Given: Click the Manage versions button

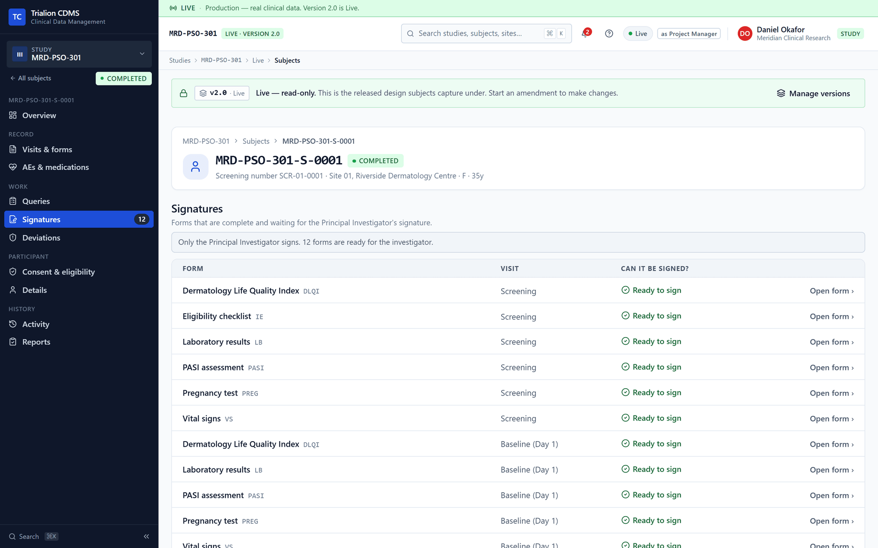Looking at the screenshot, I should pyautogui.click(x=813, y=93).
